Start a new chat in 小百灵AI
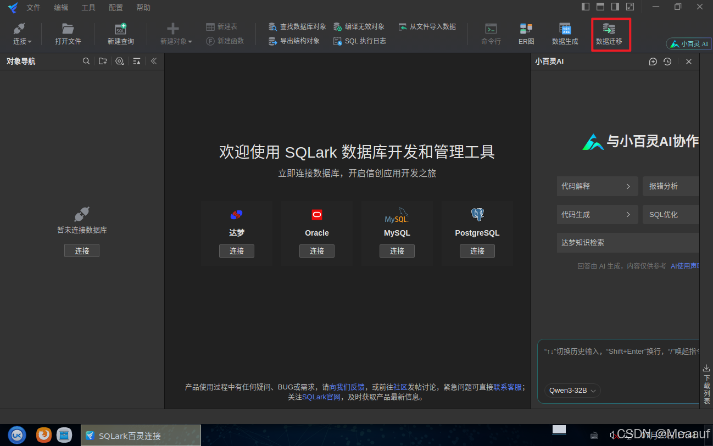The width and height of the screenshot is (713, 446). pyautogui.click(x=653, y=62)
